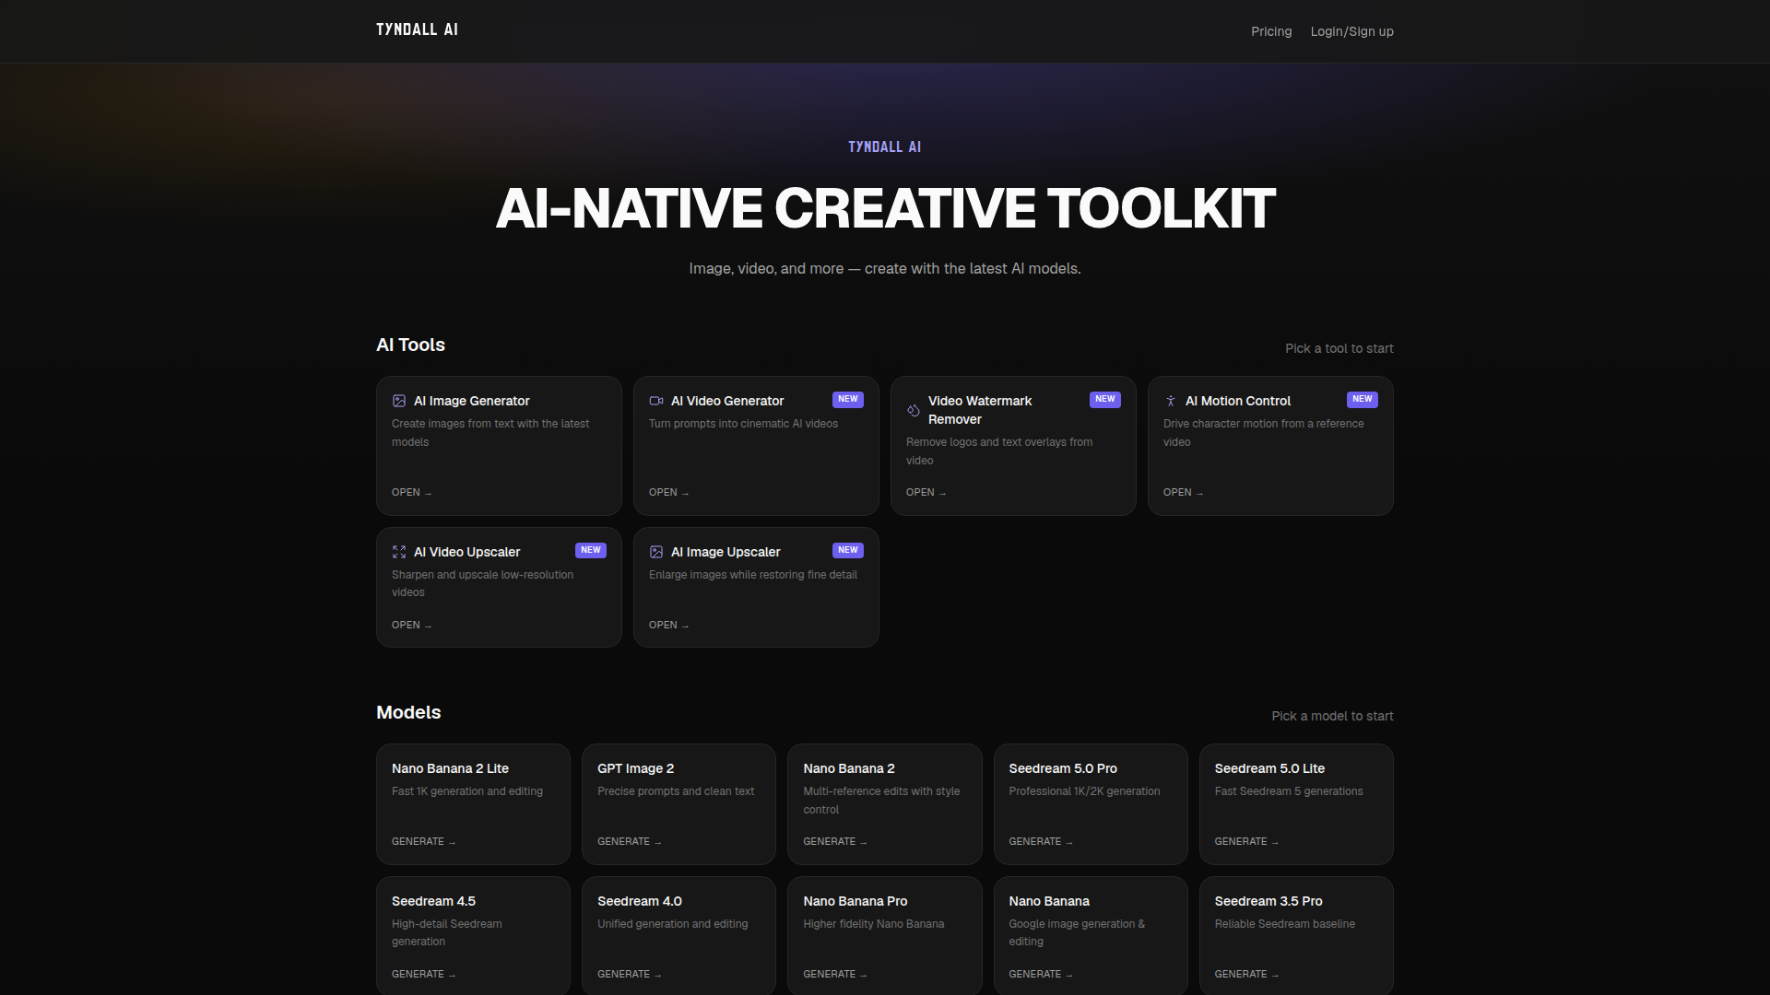Click 'Reliable Seedream baseline' description
1770x995 pixels.
(1285, 924)
